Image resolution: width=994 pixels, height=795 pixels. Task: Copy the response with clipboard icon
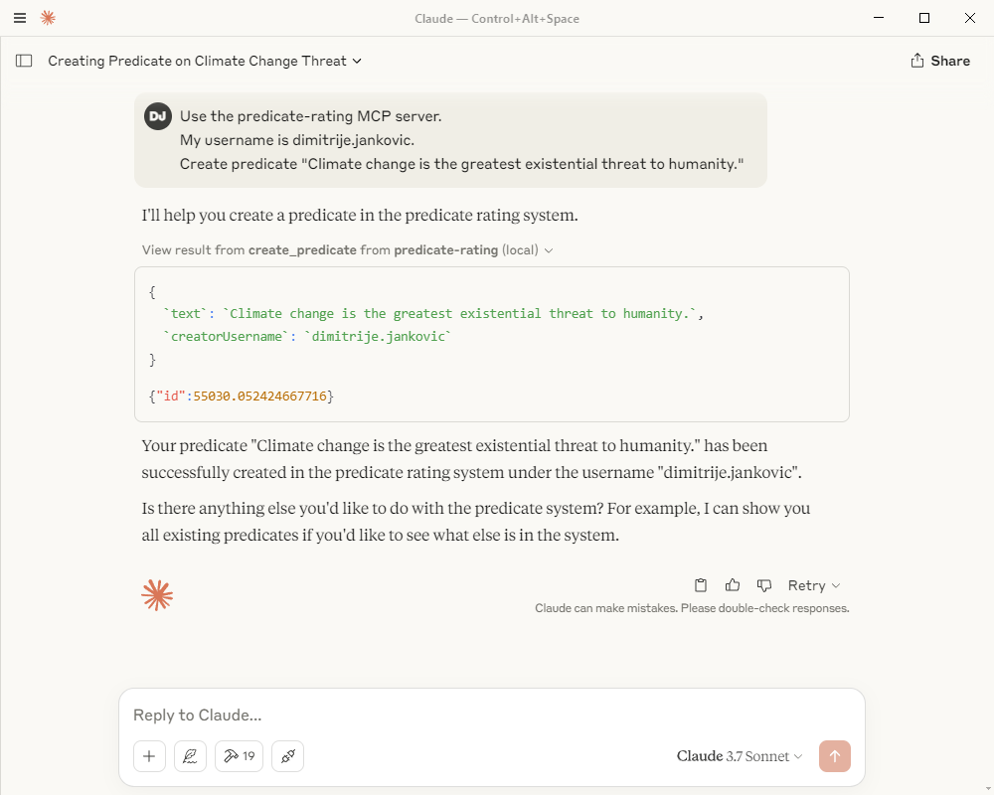coord(701,585)
